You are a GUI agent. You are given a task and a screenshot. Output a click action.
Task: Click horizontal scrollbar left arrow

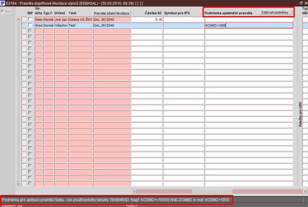(134, 191)
